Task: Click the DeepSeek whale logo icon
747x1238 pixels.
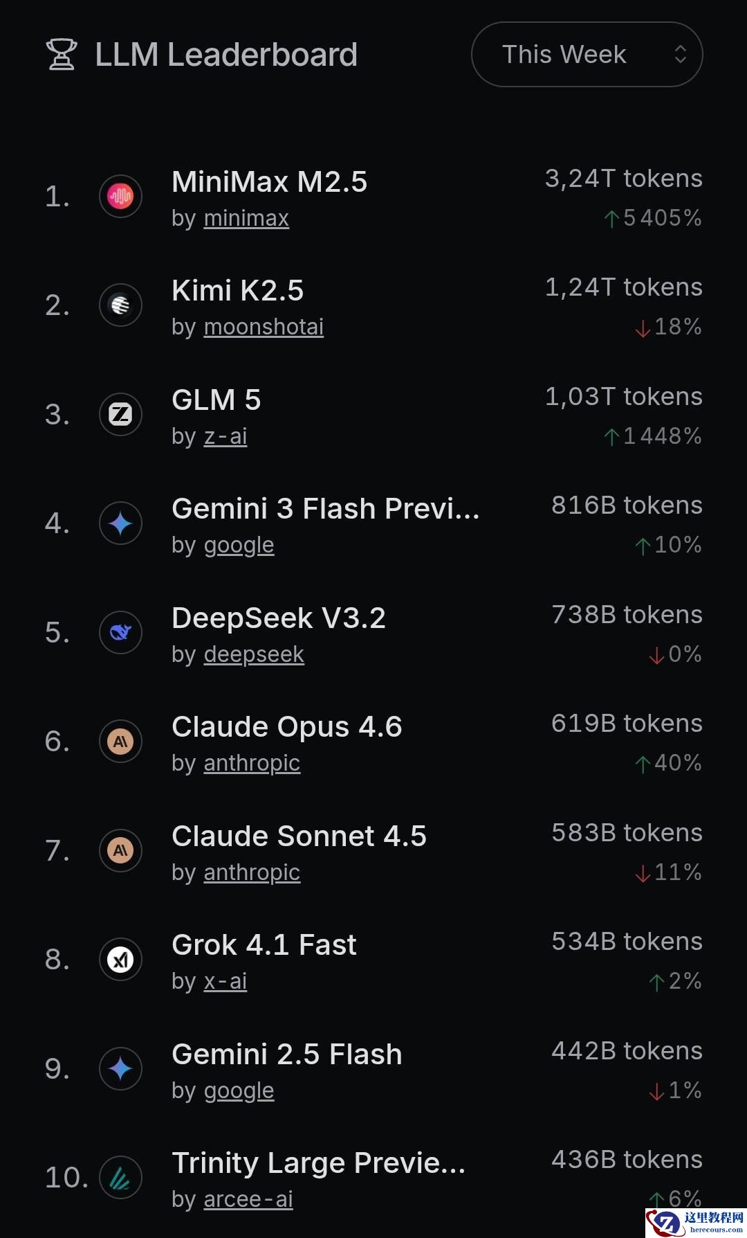Action: (x=120, y=632)
